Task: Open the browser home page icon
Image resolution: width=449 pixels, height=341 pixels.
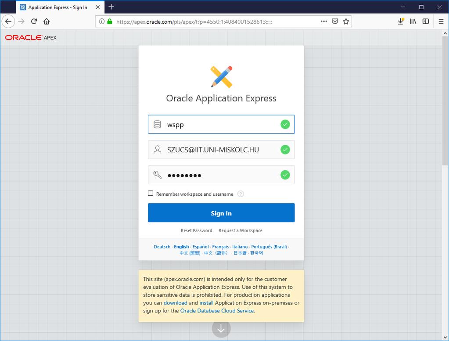Action: pyautogui.click(x=47, y=22)
